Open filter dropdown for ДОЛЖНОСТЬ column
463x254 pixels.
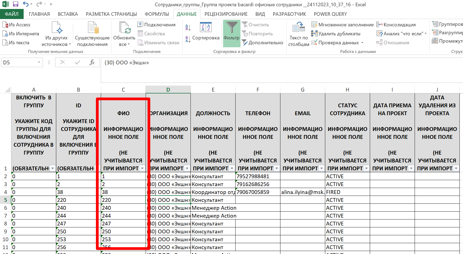[x=232, y=168]
